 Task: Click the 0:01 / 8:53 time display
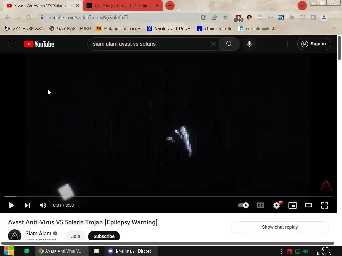63,205
